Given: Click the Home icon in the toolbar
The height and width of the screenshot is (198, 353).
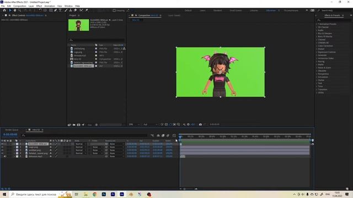Looking at the screenshot, I should click(x=4, y=10).
